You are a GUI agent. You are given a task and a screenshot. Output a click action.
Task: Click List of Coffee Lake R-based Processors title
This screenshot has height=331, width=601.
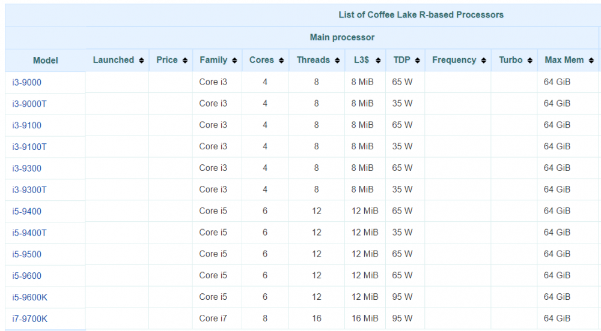tap(421, 15)
